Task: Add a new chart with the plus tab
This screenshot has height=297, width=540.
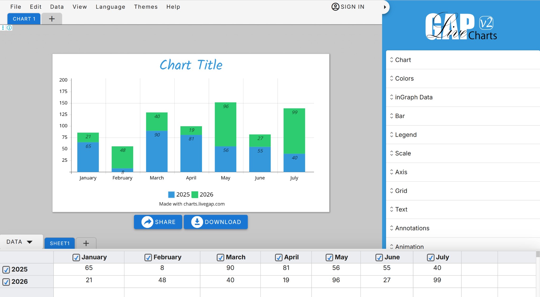Action: tap(51, 18)
